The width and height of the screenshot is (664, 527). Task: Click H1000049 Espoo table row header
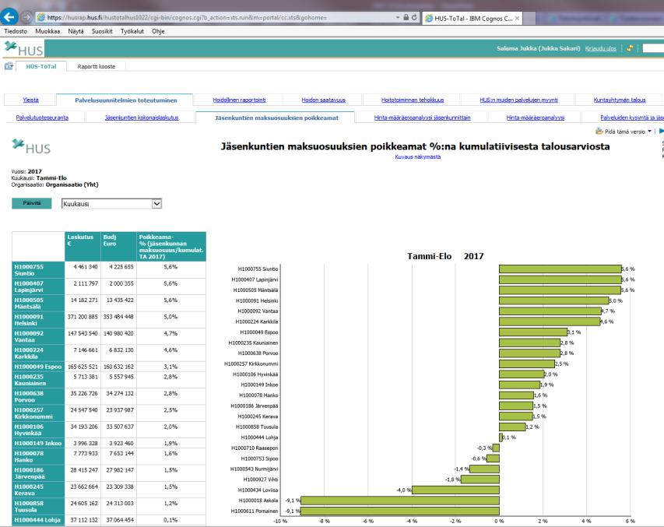pyautogui.click(x=38, y=367)
